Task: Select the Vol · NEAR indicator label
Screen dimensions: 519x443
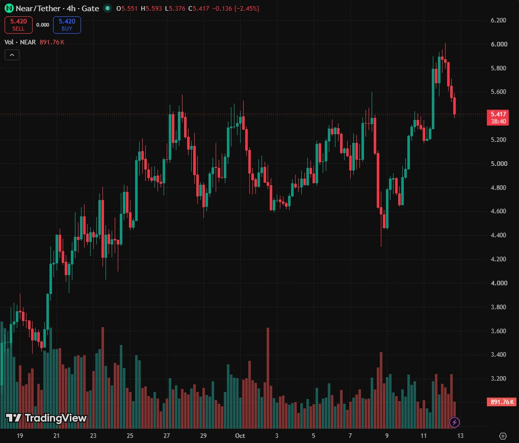Action: click(x=20, y=42)
